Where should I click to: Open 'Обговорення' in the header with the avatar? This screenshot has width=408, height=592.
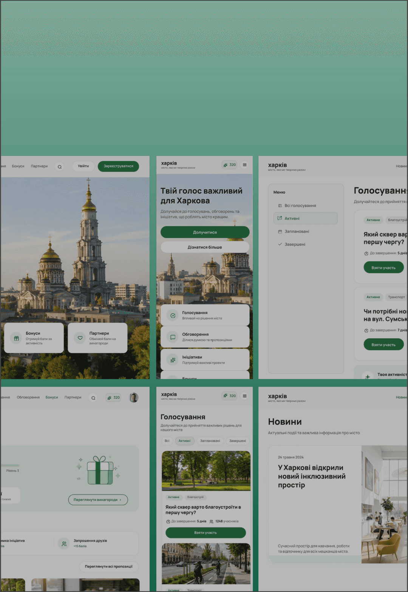(28, 397)
